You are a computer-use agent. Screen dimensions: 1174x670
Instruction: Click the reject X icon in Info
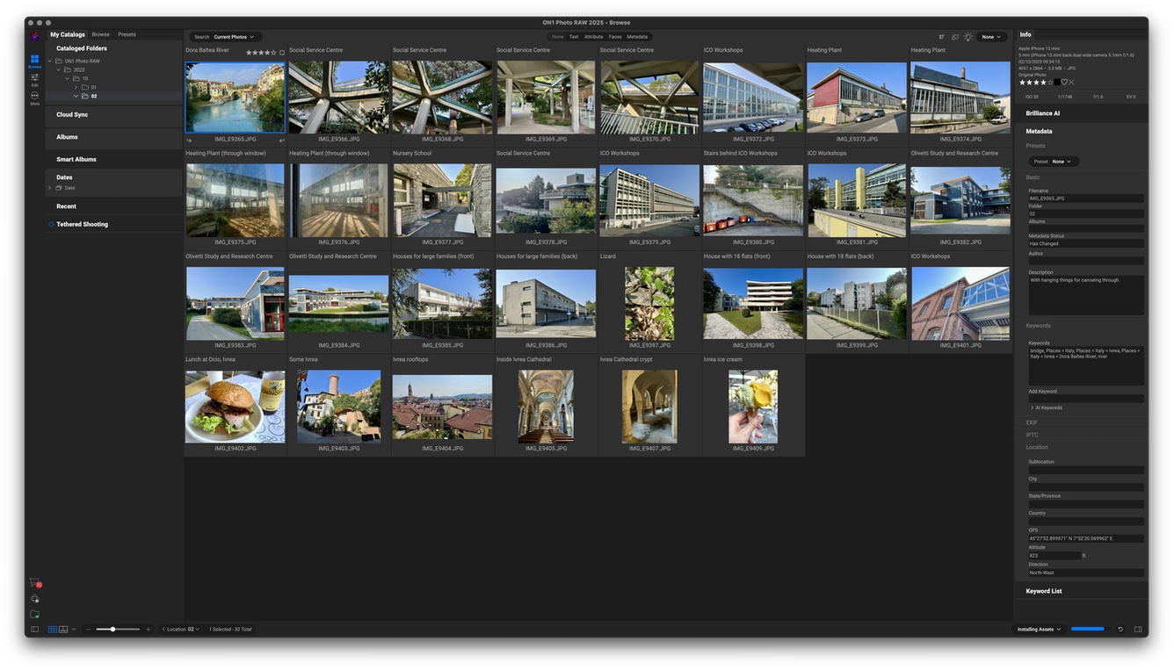[1071, 83]
